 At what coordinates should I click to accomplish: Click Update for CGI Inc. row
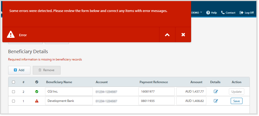(236, 92)
